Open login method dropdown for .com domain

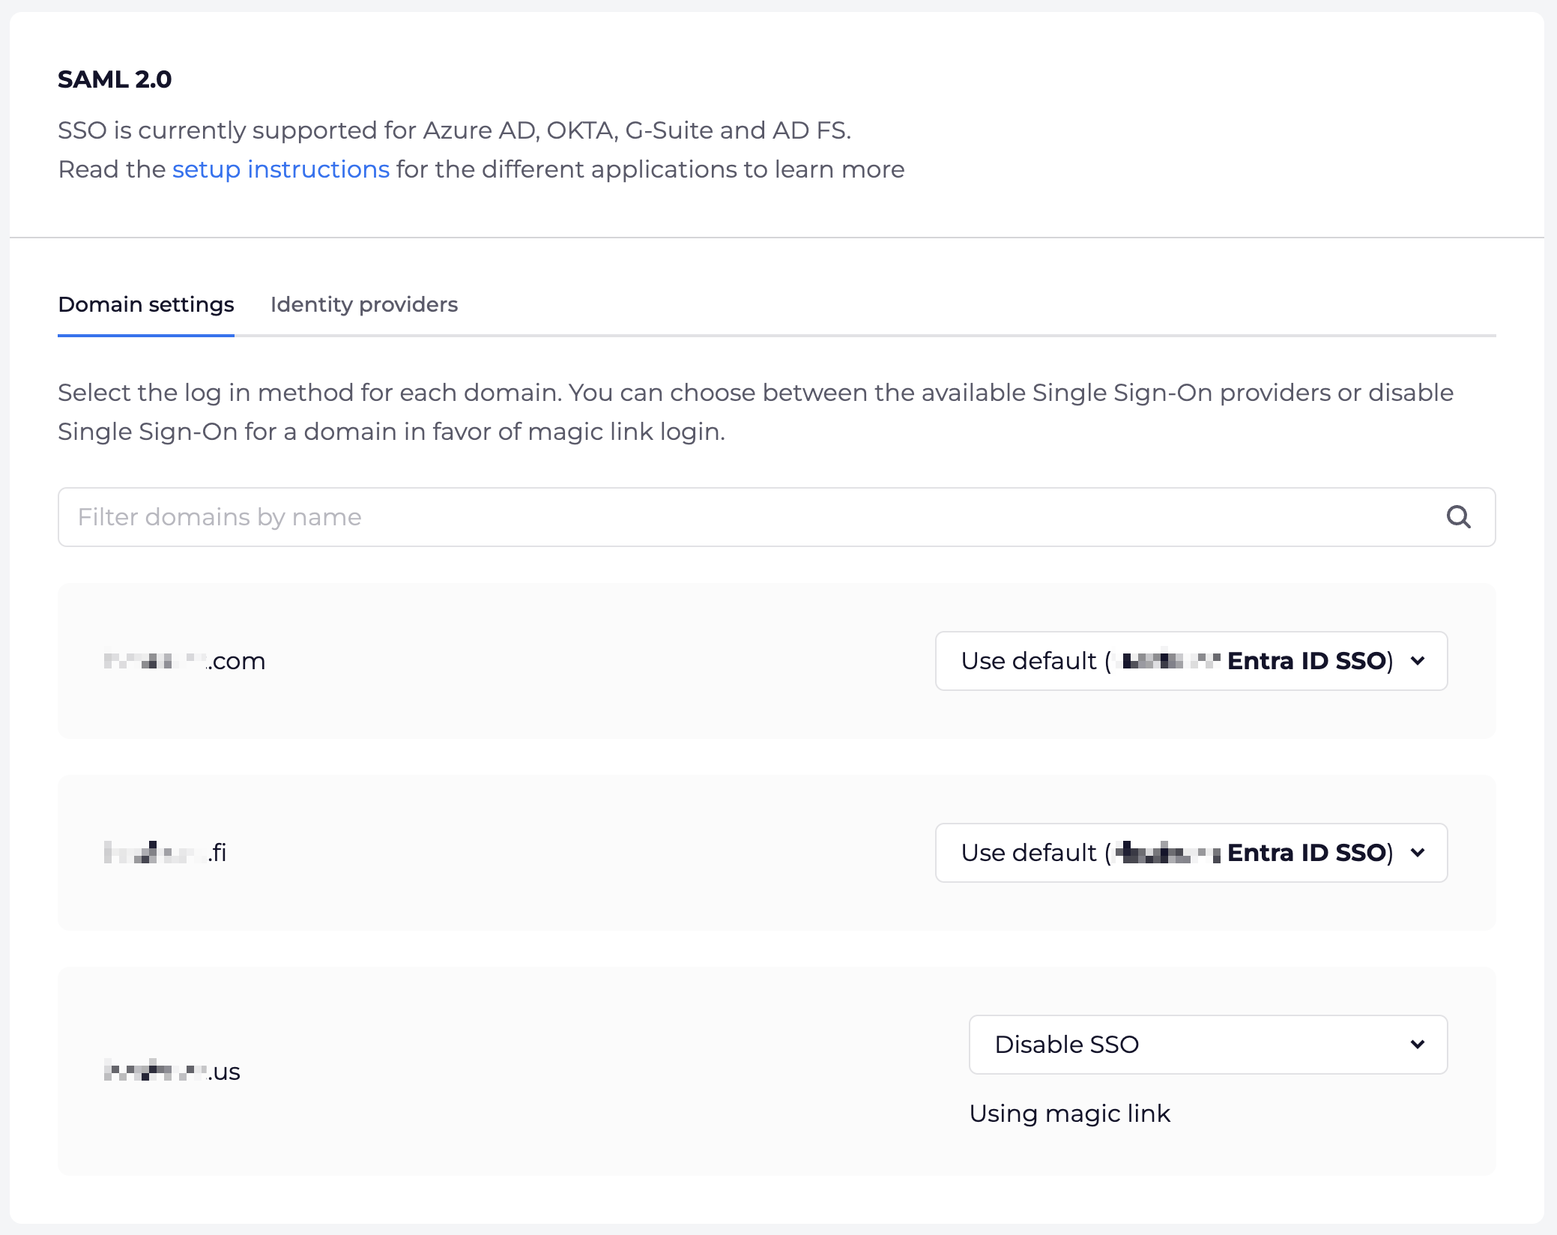1191,661
